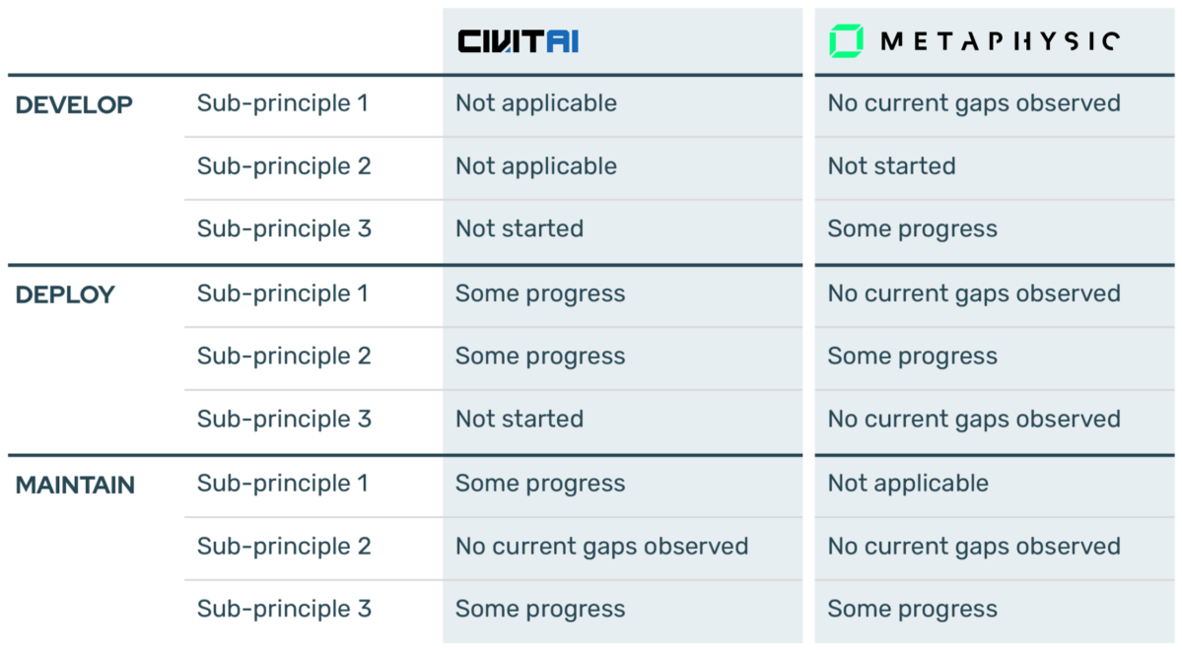This screenshot has height=650, width=1182.
Task: Click Metaphysic's Not applicable under MAINTAIN
Action: pyautogui.click(x=908, y=484)
